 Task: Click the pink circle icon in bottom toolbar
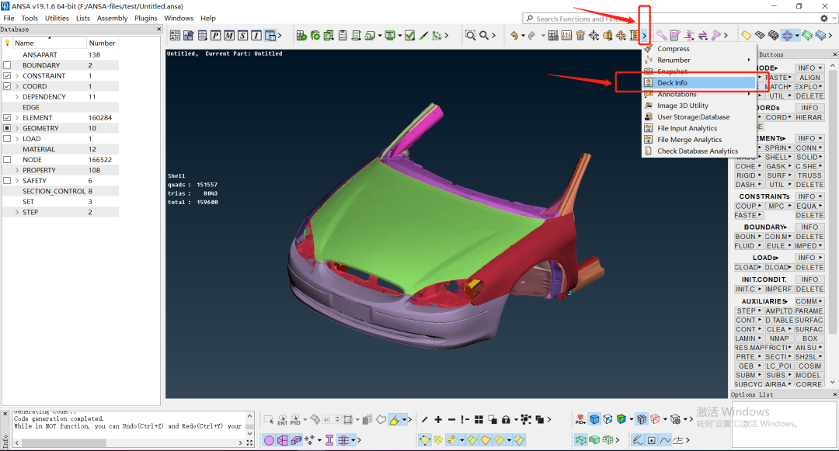pos(269,440)
